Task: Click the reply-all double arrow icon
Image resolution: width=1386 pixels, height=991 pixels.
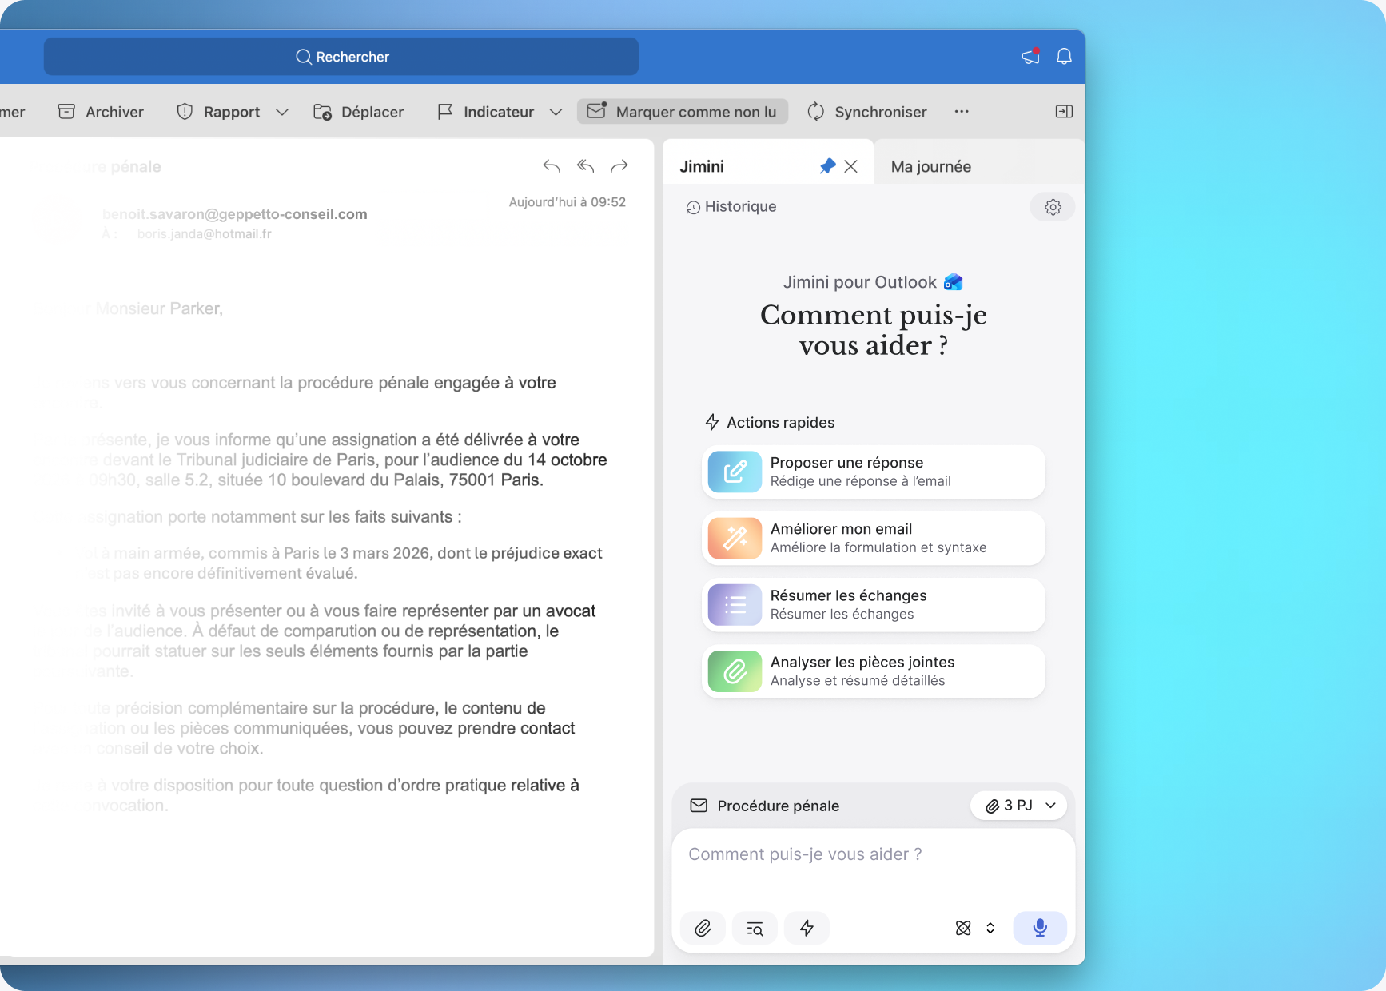Action: coord(586,166)
